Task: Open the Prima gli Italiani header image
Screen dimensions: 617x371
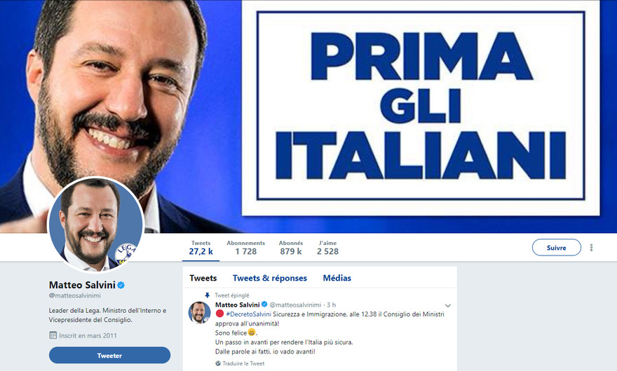Action: pyautogui.click(x=420, y=107)
